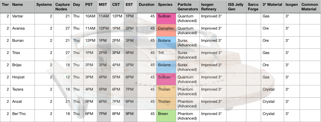Click the Capture Nodes column header
The width and height of the screenshot is (321, 122).
tap(63, 7)
